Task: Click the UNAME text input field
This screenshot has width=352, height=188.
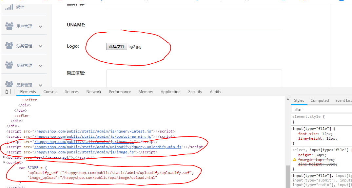Action: [194, 25]
